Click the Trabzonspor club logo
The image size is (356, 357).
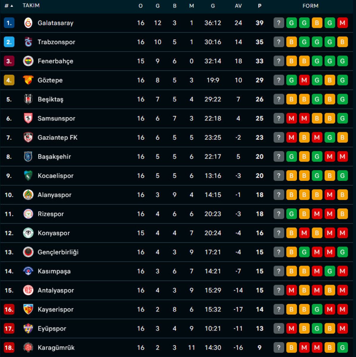28,42
